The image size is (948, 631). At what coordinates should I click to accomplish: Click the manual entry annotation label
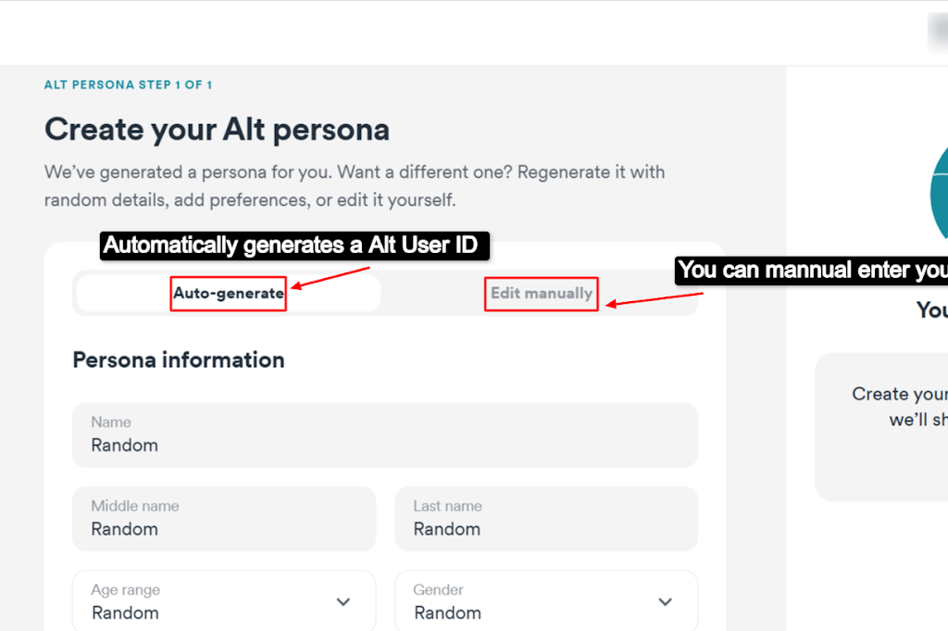point(811,271)
